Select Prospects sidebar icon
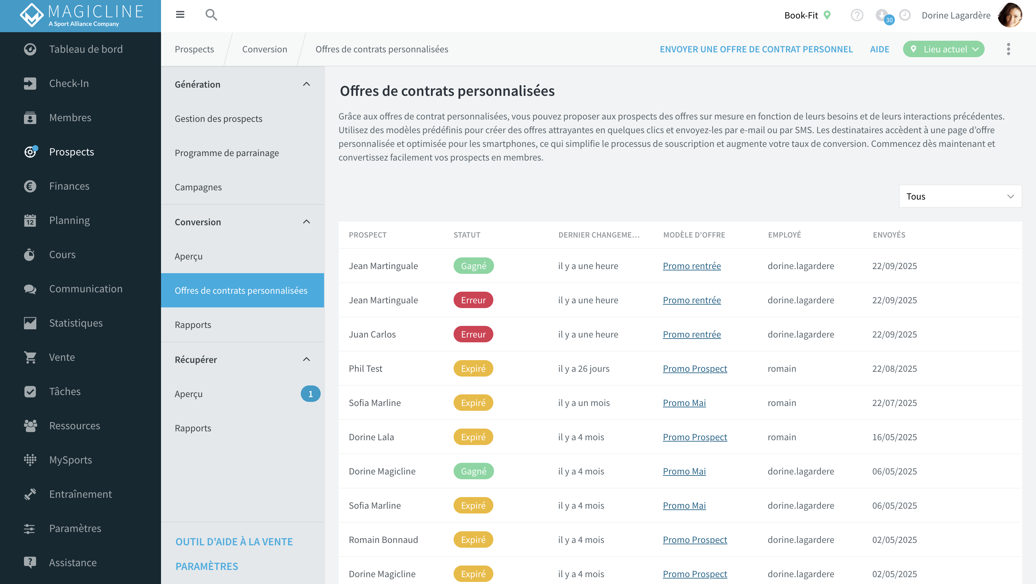This screenshot has width=1036, height=584. (30, 152)
